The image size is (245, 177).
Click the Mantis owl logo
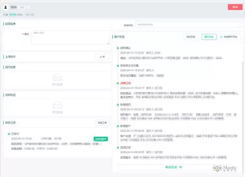tap(217, 169)
